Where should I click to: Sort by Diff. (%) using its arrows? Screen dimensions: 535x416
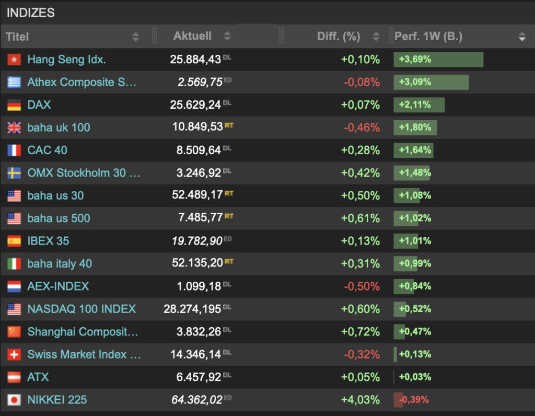click(x=376, y=36)
